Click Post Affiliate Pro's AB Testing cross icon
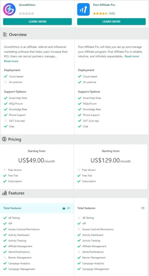 pos(79,218)
